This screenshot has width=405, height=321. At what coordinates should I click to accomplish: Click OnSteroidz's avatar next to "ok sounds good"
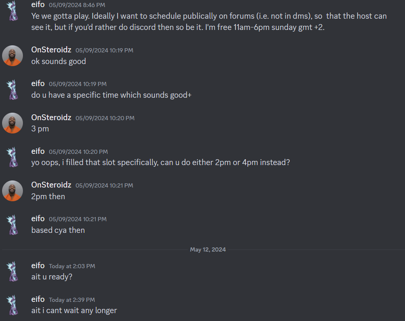pos(12,55)
